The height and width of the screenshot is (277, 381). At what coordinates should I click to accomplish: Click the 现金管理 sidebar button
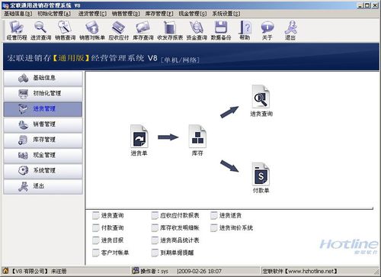43,156
